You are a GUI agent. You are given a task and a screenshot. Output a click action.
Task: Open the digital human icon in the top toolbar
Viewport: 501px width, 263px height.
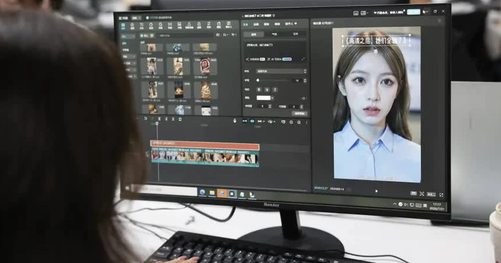tap(229, 25)
